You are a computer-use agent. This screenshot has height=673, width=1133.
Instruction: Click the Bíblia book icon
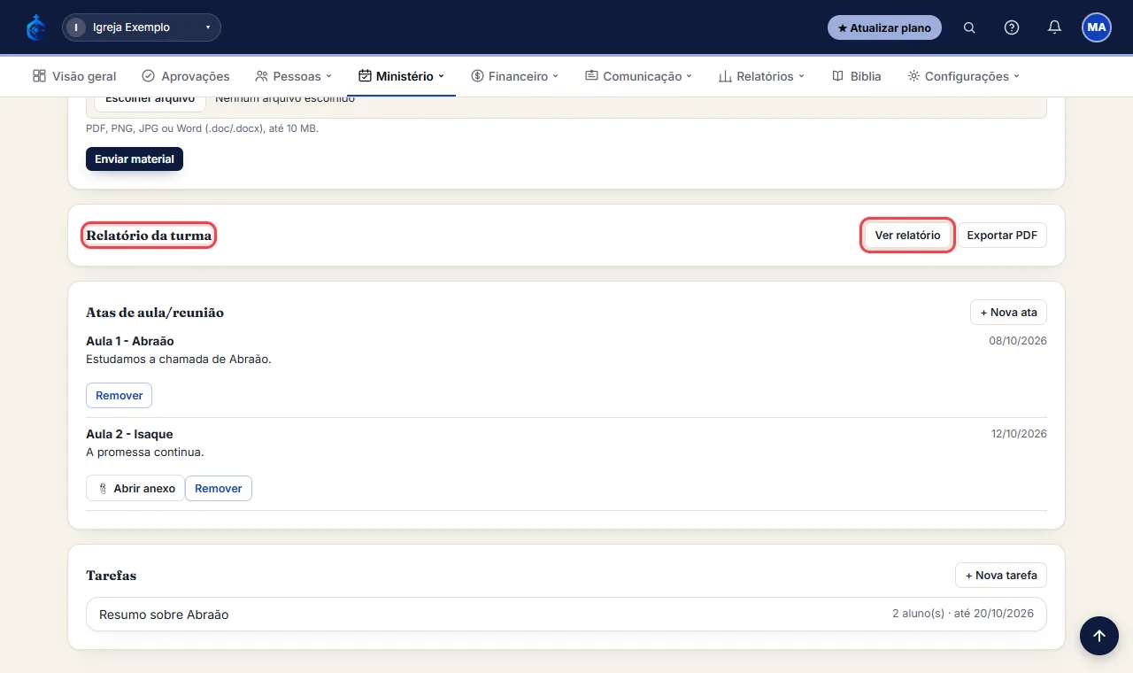(837, 76)
